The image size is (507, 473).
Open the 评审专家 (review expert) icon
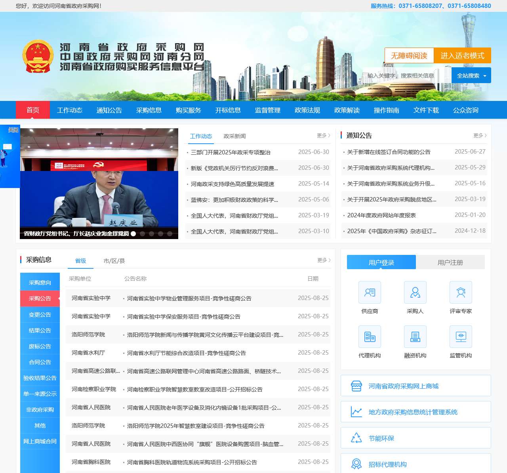click(461, 292)
